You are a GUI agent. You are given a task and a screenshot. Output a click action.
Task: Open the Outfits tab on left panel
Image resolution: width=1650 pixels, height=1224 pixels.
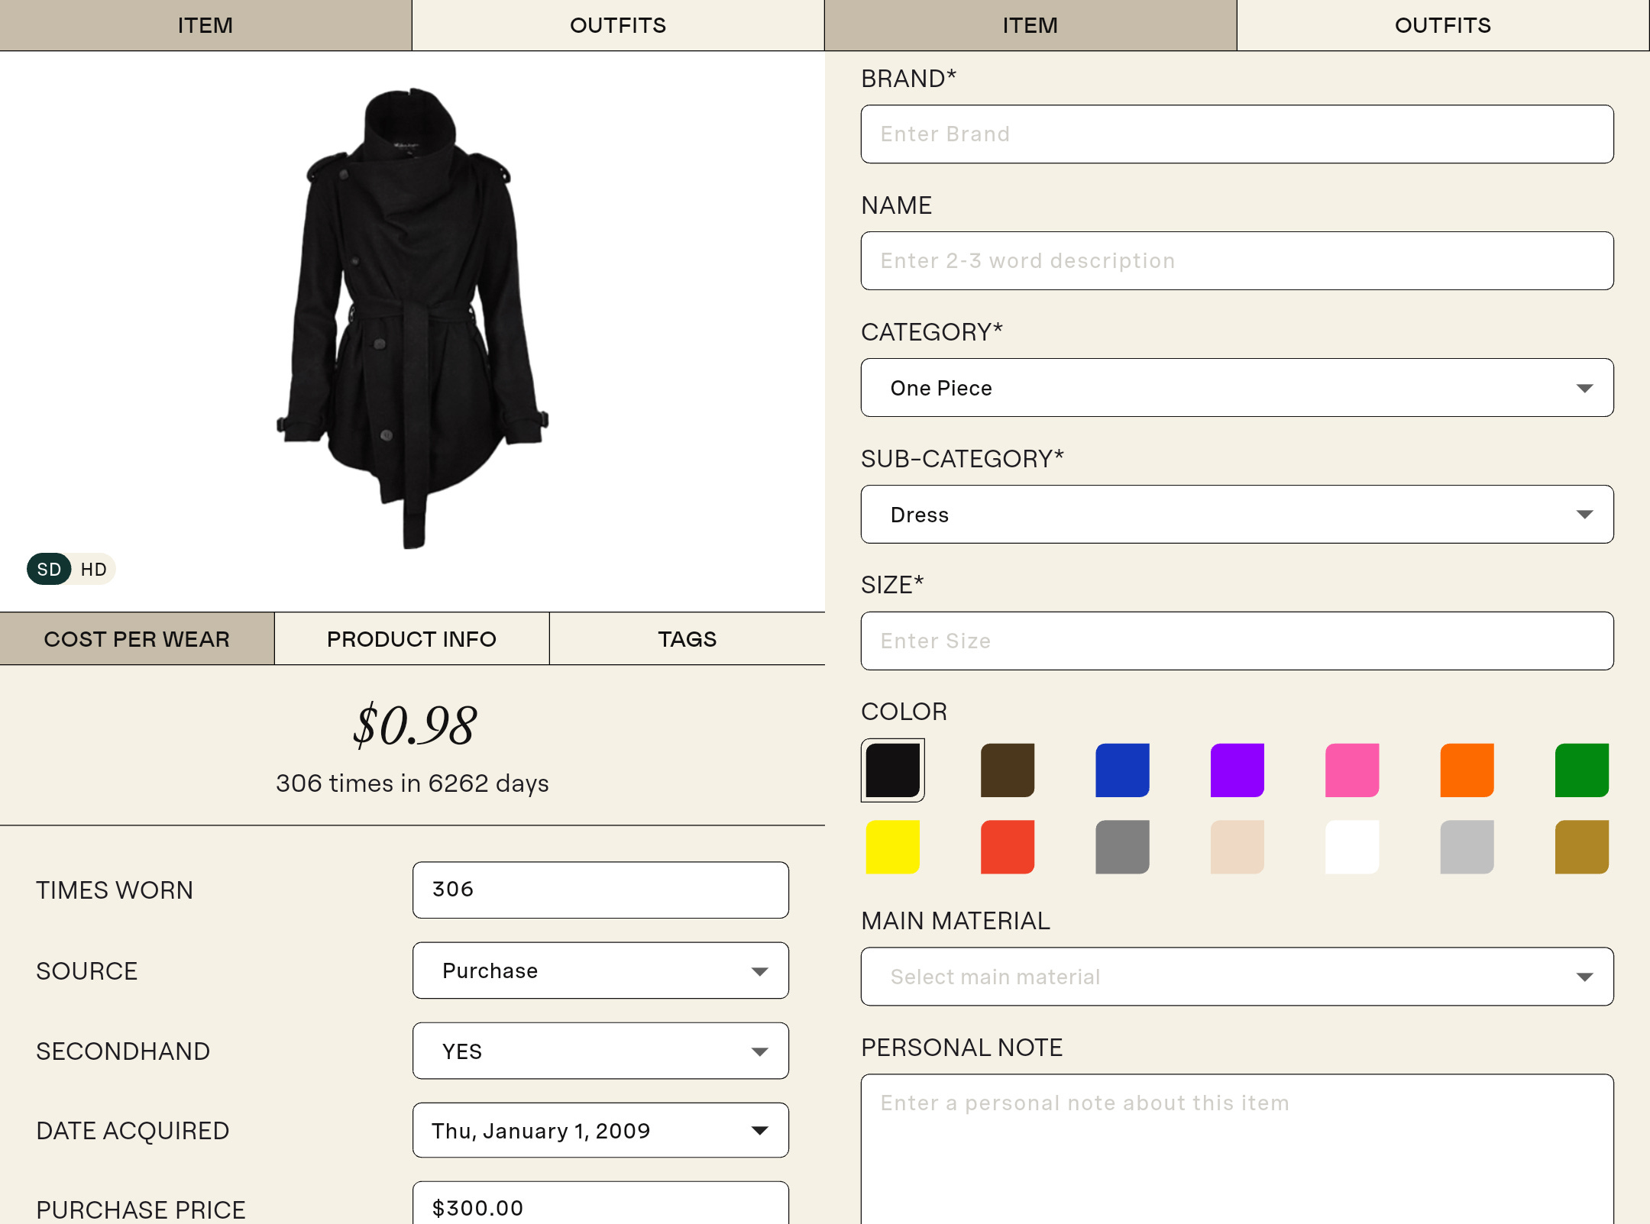pyautogui.click(x=617, y=25)
